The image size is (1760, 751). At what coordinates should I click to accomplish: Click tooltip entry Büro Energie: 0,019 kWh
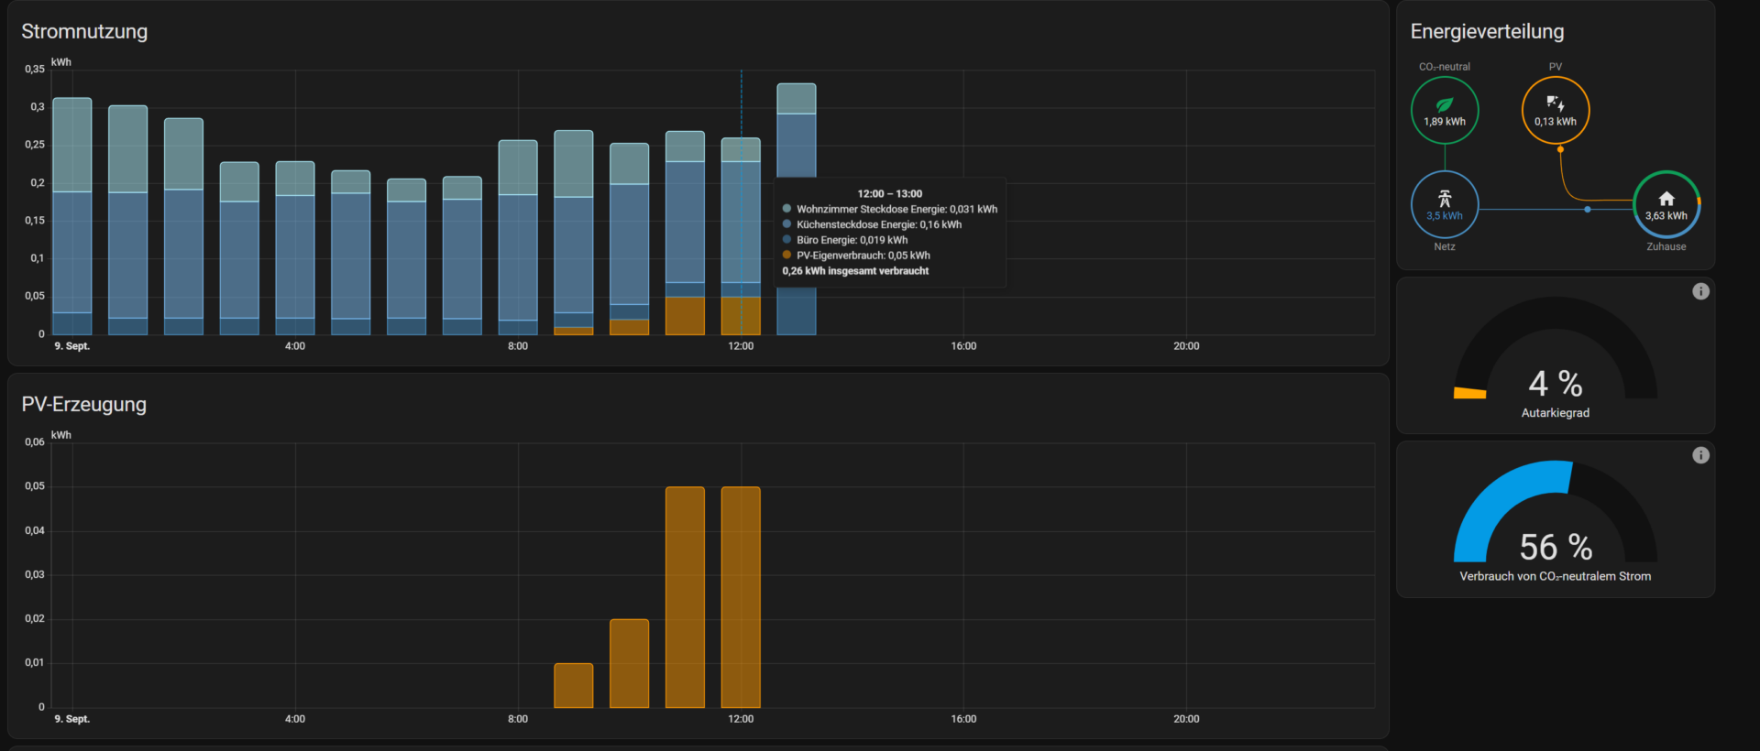844,240
